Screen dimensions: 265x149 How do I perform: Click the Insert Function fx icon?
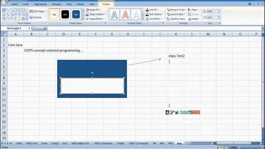pyautogui.click(x=45, y=29)
